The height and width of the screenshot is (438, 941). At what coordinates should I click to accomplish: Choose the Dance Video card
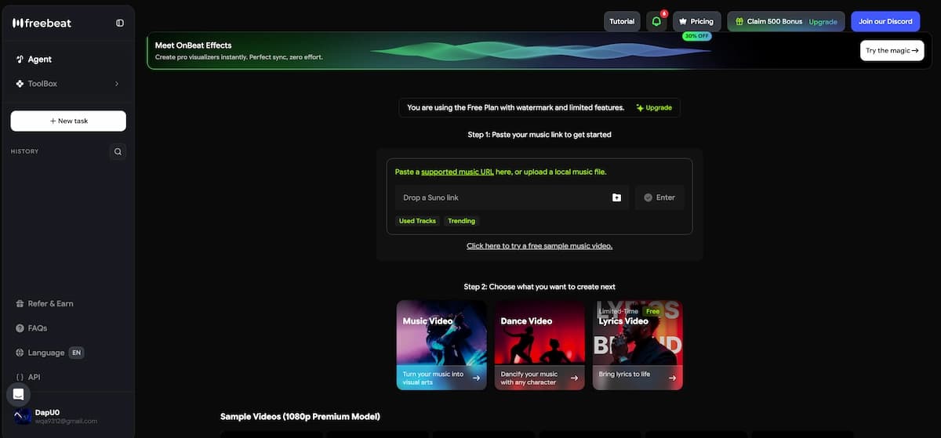click(x=540, y=345)
